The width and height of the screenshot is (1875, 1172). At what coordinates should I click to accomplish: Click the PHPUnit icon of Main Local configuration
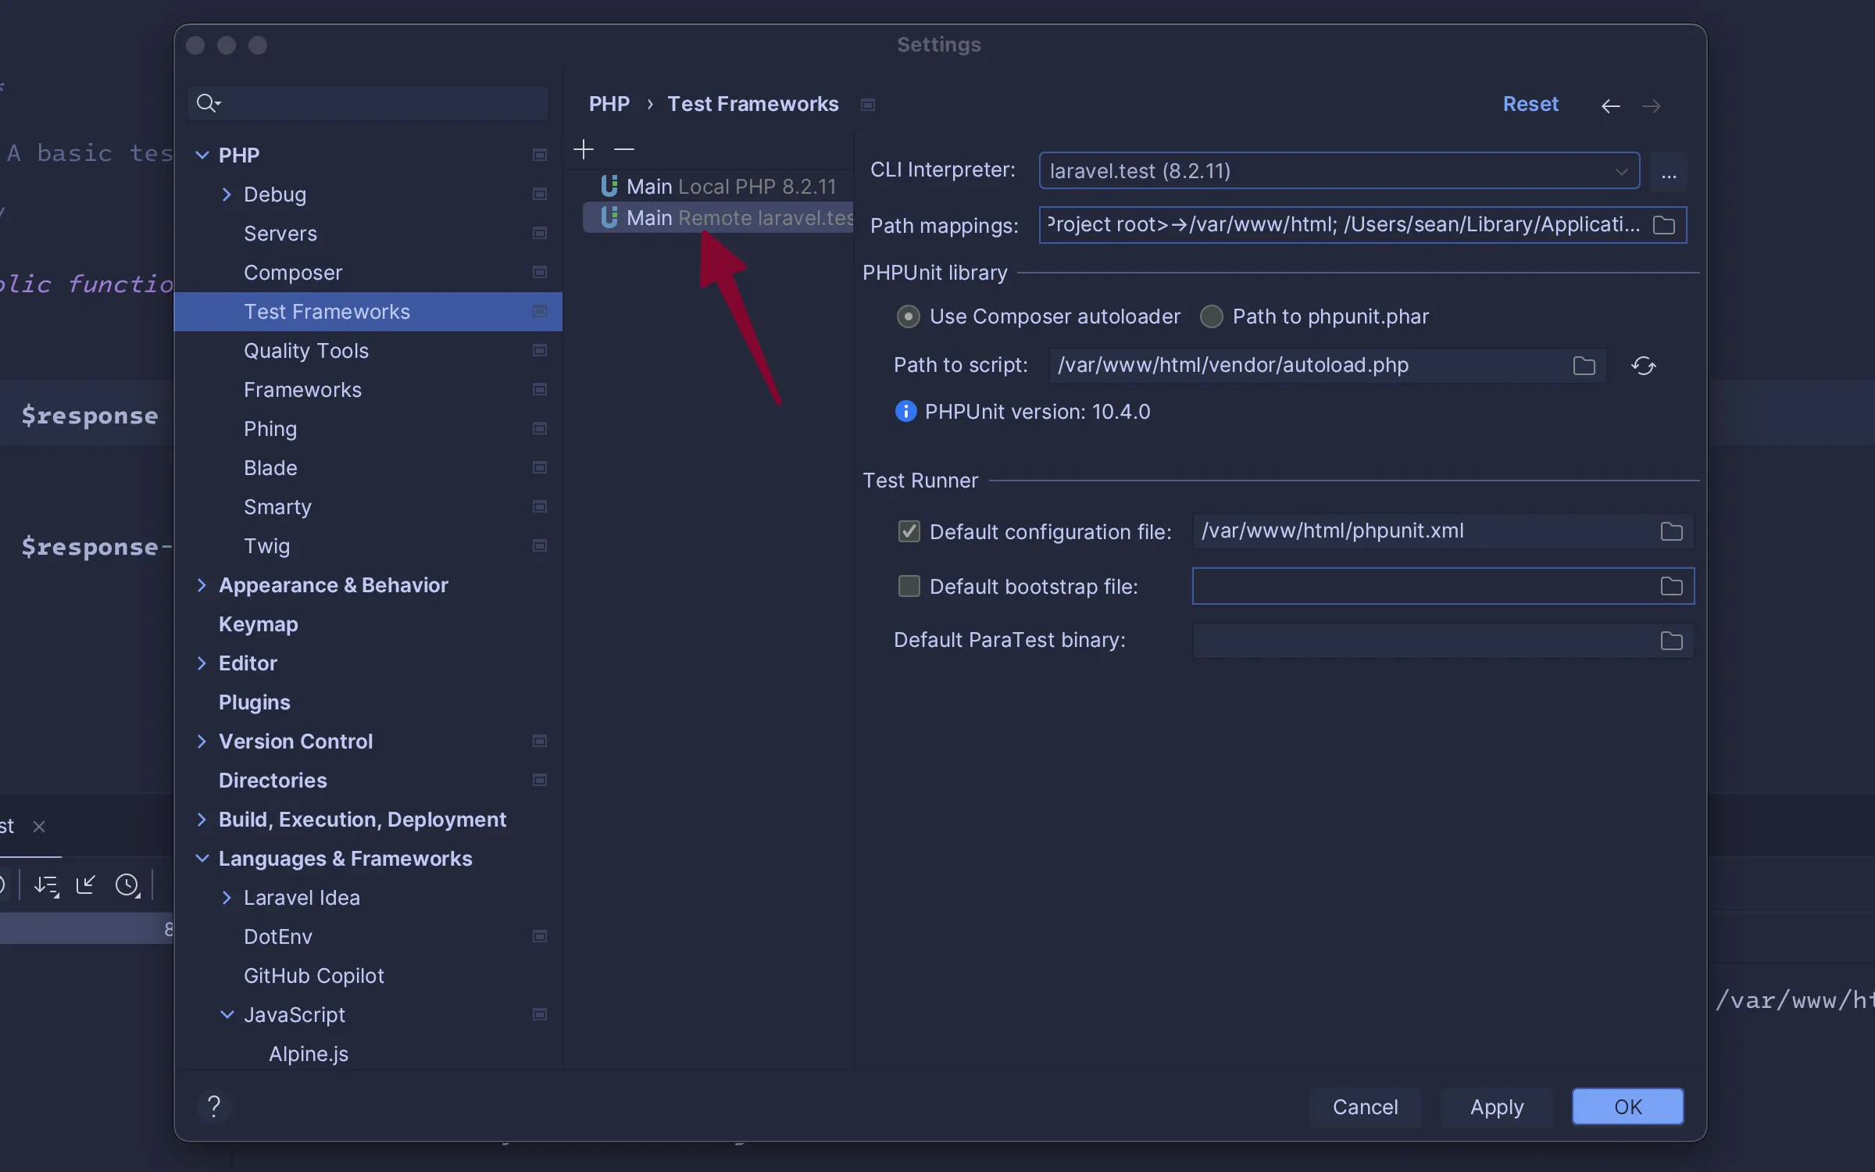(x=609, y=186)
